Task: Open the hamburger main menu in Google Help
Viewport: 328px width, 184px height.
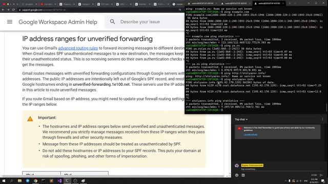Action: (x=10, y=22)
